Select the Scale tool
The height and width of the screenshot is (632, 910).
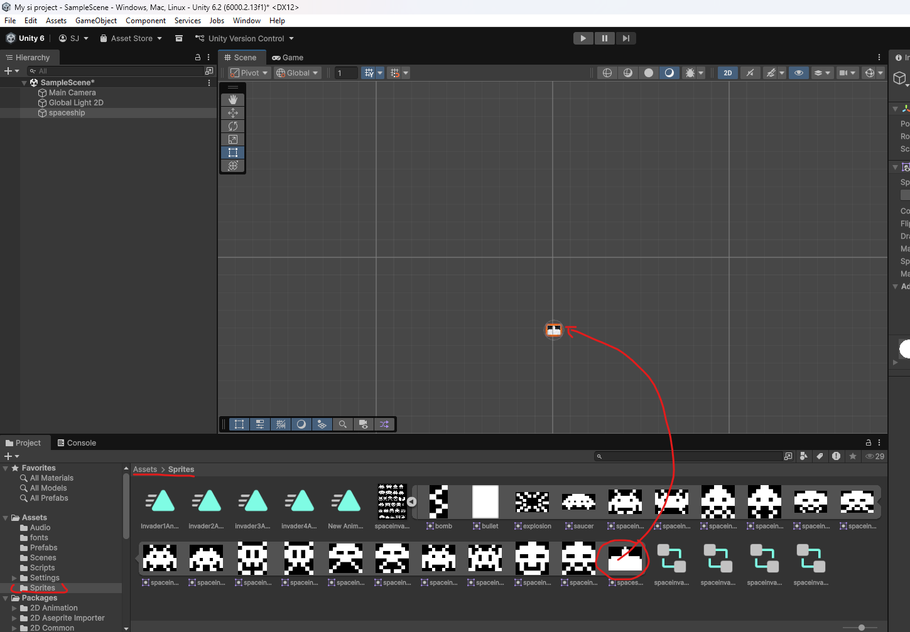[x=232, y=139]
